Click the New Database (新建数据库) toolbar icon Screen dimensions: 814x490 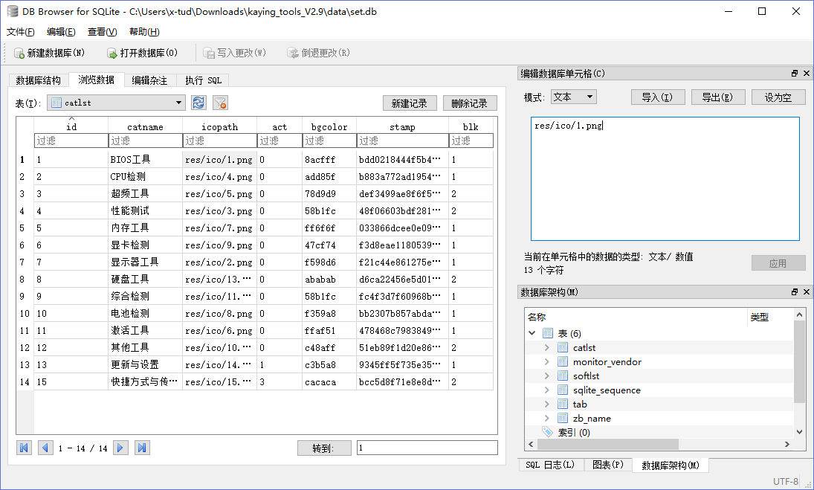click(19, 53)
